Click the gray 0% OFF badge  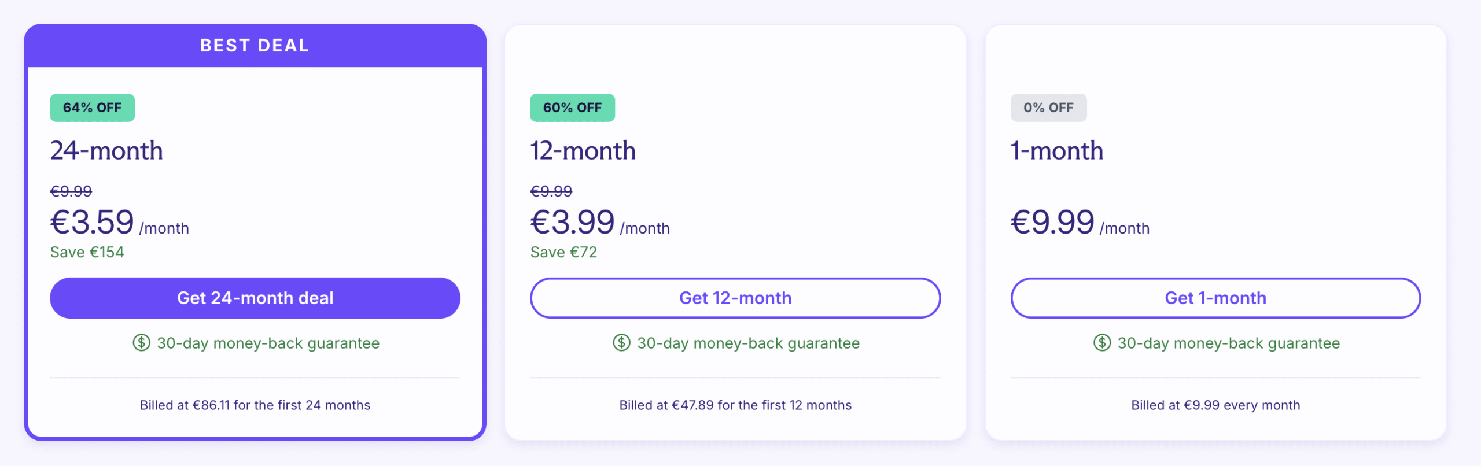[1048, 108]
